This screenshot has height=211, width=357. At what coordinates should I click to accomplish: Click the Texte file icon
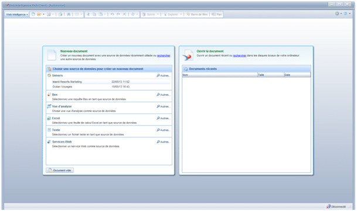(49, 130)
